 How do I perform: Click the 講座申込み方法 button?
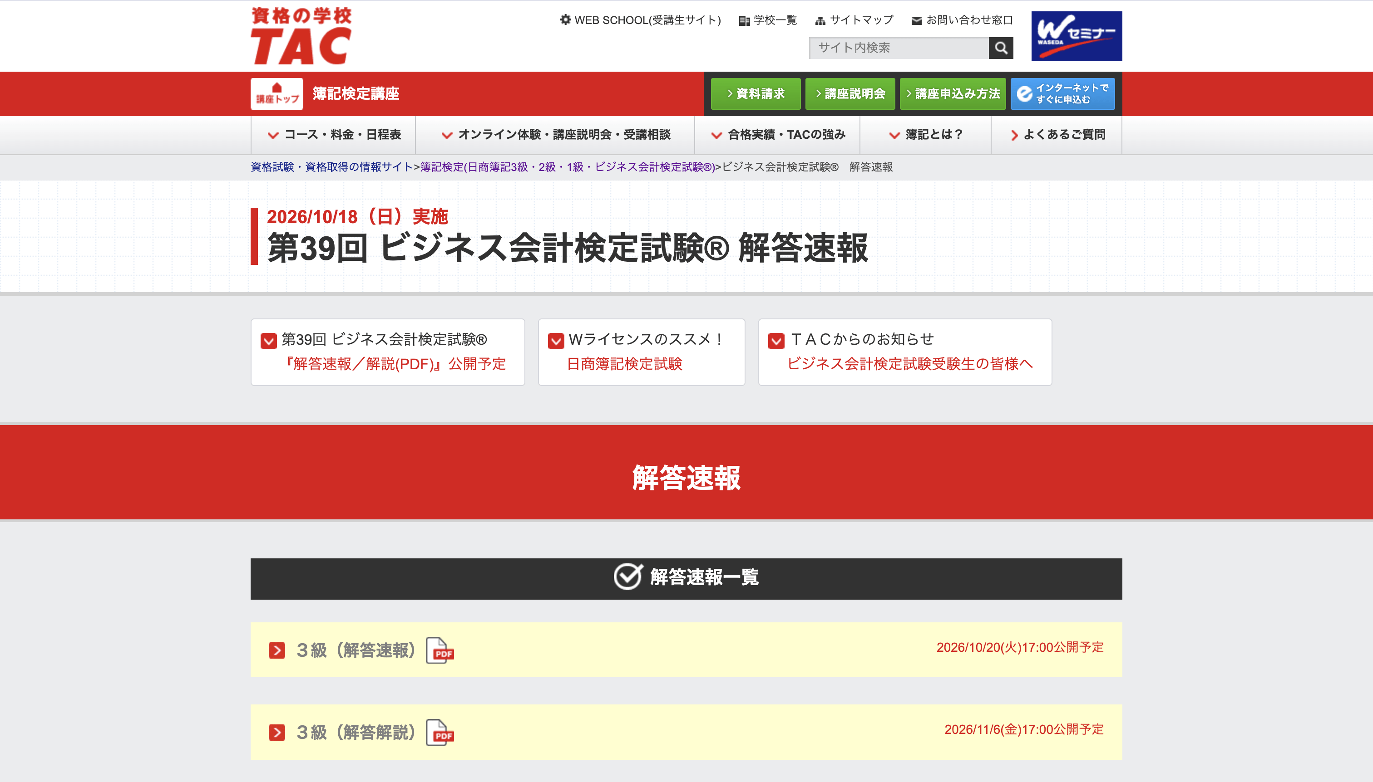click(x=953, y=93)
